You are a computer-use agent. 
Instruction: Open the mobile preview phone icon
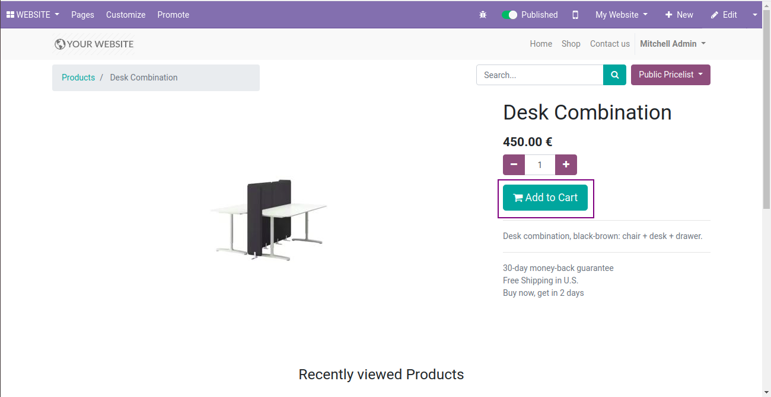coord(575,15)
